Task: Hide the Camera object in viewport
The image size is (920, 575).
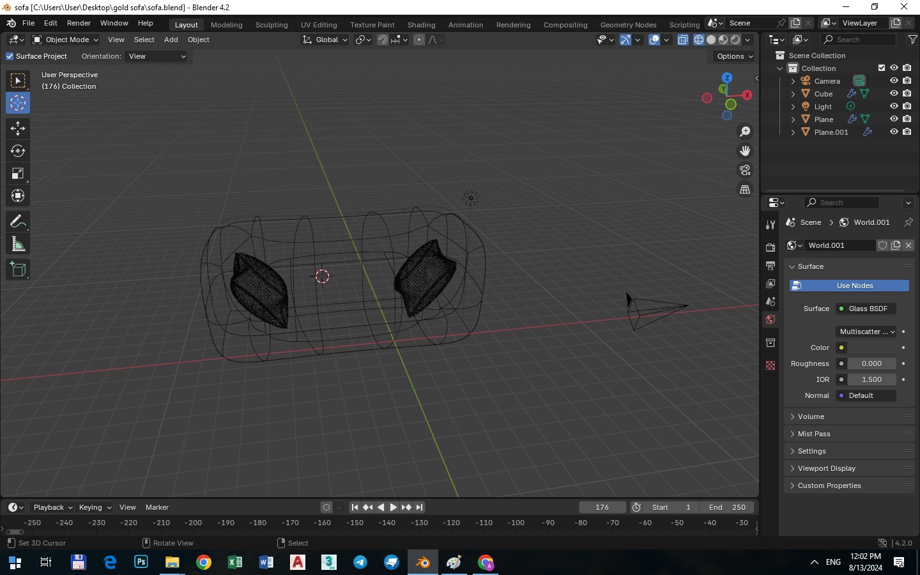Action: coord(894,81)
